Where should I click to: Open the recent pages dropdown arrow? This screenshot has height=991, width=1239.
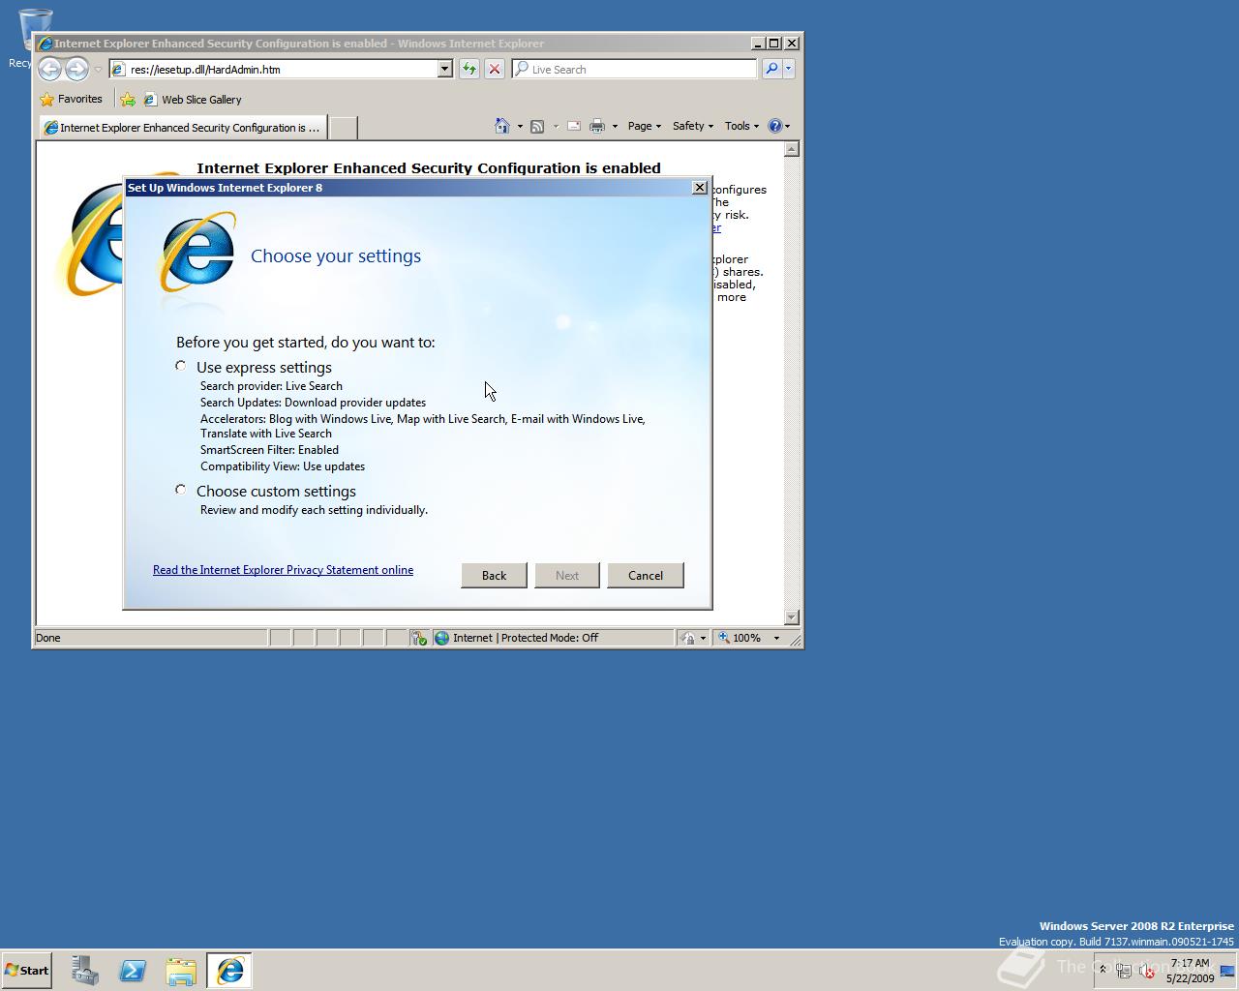point(98,70)
